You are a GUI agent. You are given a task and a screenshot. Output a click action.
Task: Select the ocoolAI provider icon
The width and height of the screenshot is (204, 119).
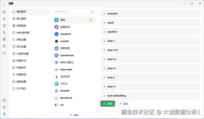tap(56, 41)
